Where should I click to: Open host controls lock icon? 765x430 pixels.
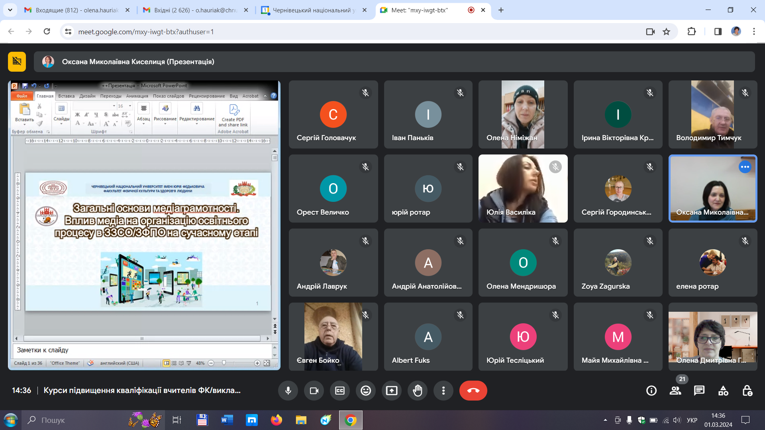click(747, 391)
